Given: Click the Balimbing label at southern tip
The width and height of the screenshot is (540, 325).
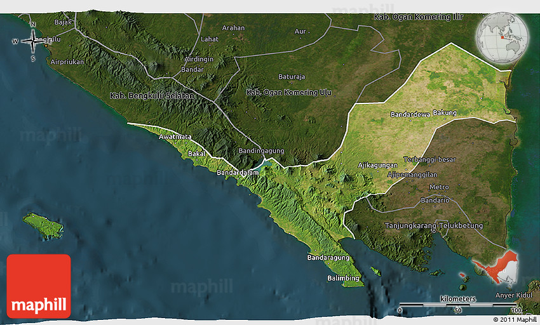Looking at the screenshot, I should click(x=343, y=279).
